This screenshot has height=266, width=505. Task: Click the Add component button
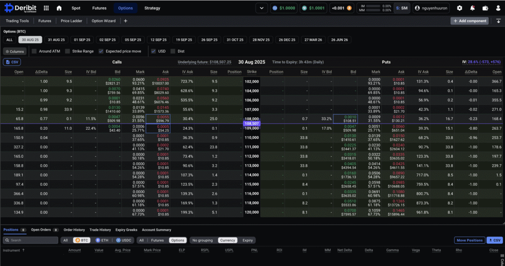(469, 21)
